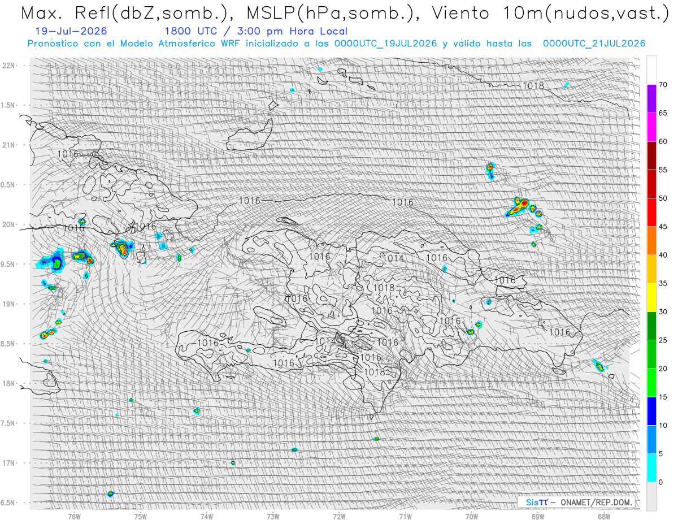This screenshot has width=678, height=524.
Task: Pick the orange 40-45 dBZ colorbar segment
Action: (x=651, y=241)
